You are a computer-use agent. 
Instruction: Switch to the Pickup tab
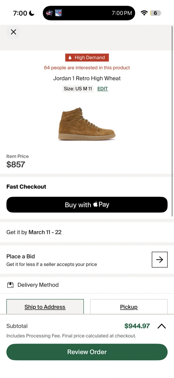pyautogui.click(x=129, y=307)
